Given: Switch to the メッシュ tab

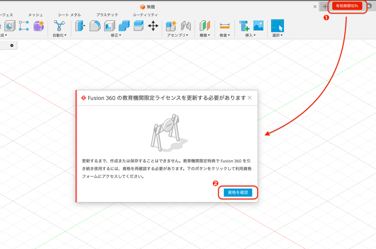Looking at the screenshot, I should pyautogui.click(x=36, y=15).
